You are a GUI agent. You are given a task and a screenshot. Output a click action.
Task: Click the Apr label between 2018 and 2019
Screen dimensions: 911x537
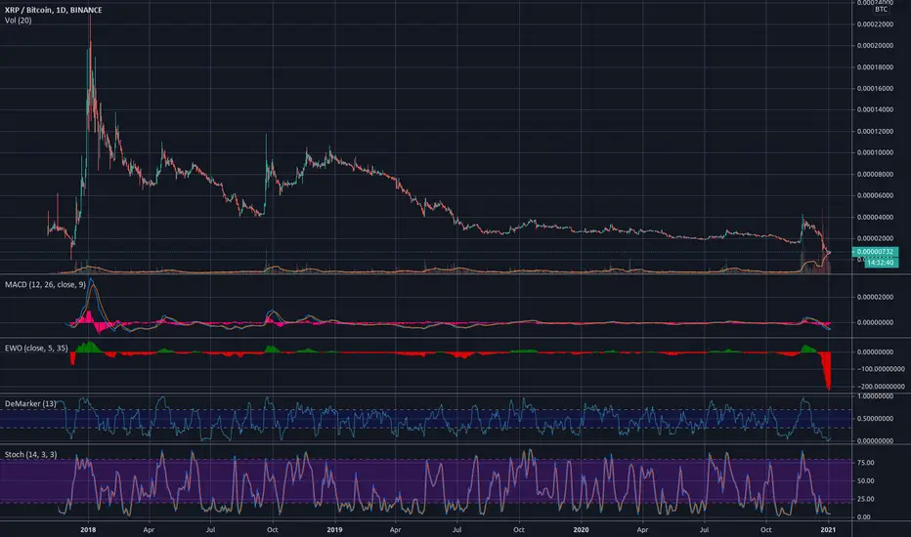pyautogui.click(x=149, y=529)
